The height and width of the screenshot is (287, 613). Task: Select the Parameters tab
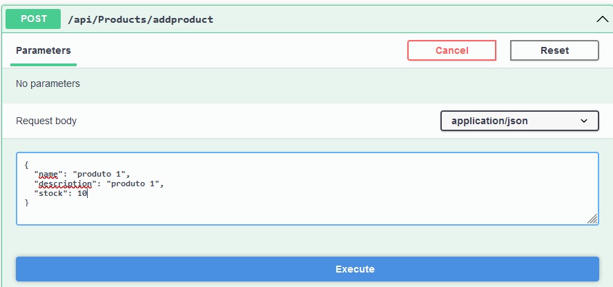(x=43, y=50)
